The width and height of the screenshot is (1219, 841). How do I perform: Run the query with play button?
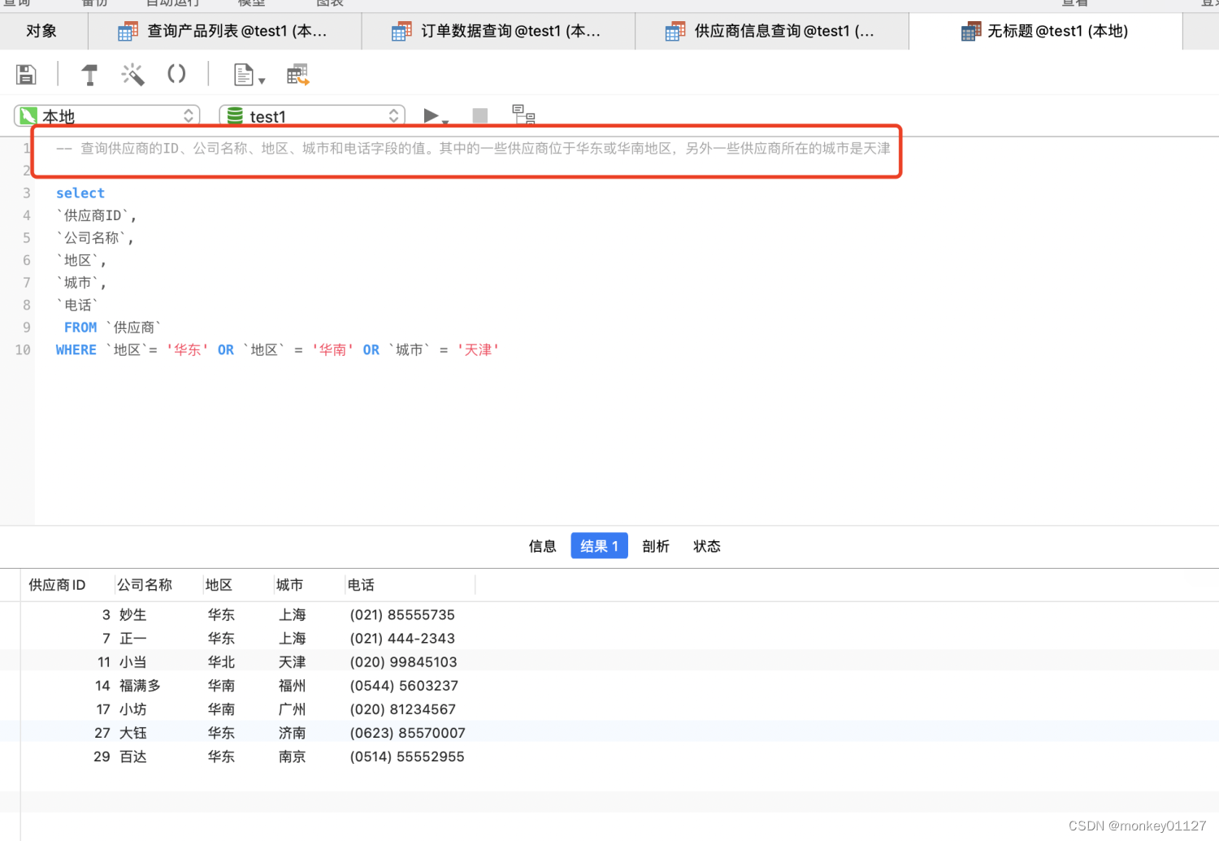431,115
